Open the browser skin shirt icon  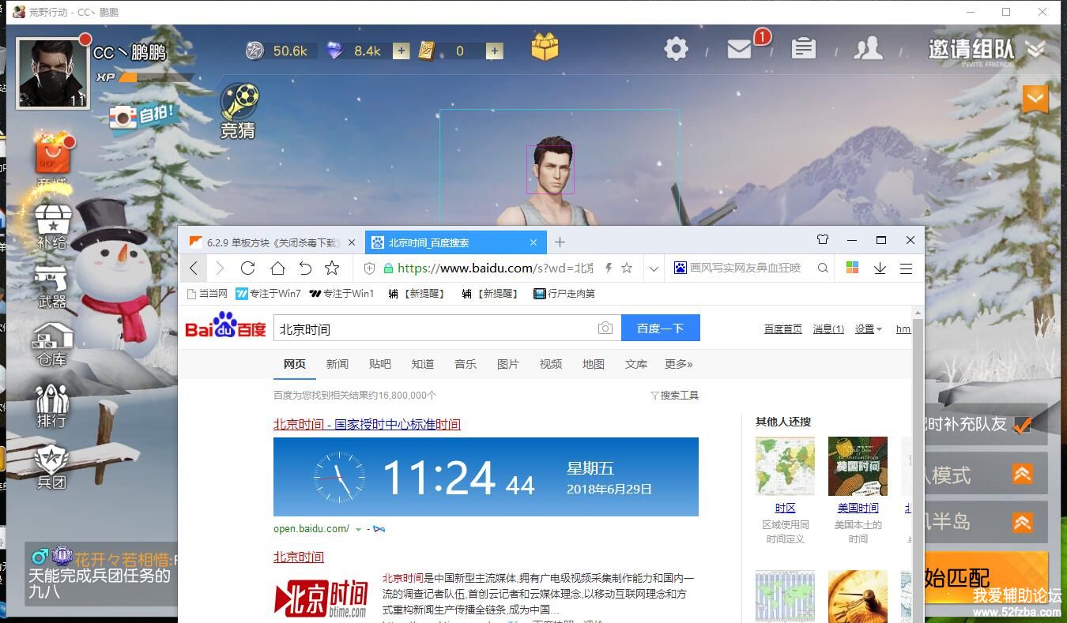pos(822,240)
